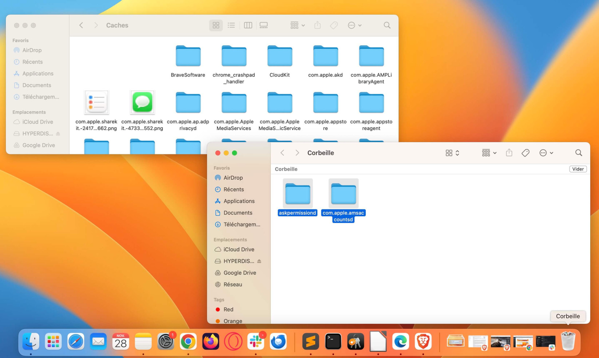Open the group-by dropdown in Caches window
The height and width of the screenshot is (358, 599).
(298, 25)
